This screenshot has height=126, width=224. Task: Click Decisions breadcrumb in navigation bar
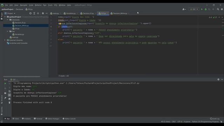coord(19,9)
